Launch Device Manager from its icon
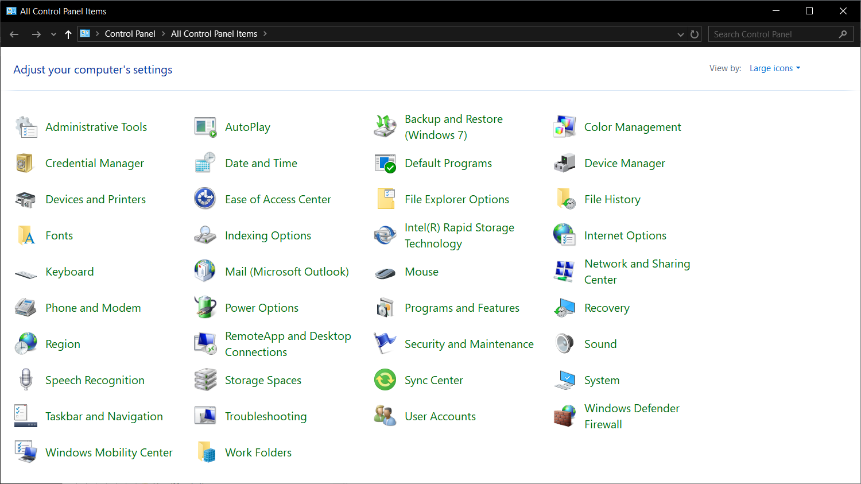Viewport: 861px width, 484px height. pyautogui.click(x=565, y=163)
